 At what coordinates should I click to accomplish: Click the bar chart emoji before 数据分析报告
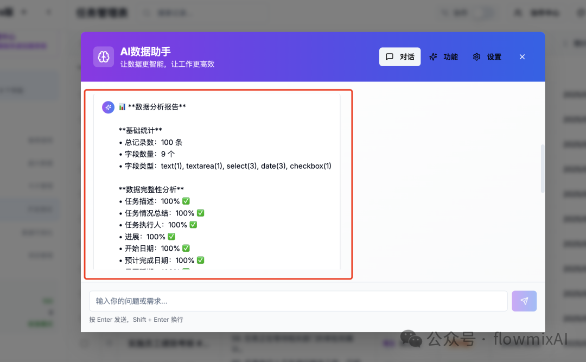122,107
